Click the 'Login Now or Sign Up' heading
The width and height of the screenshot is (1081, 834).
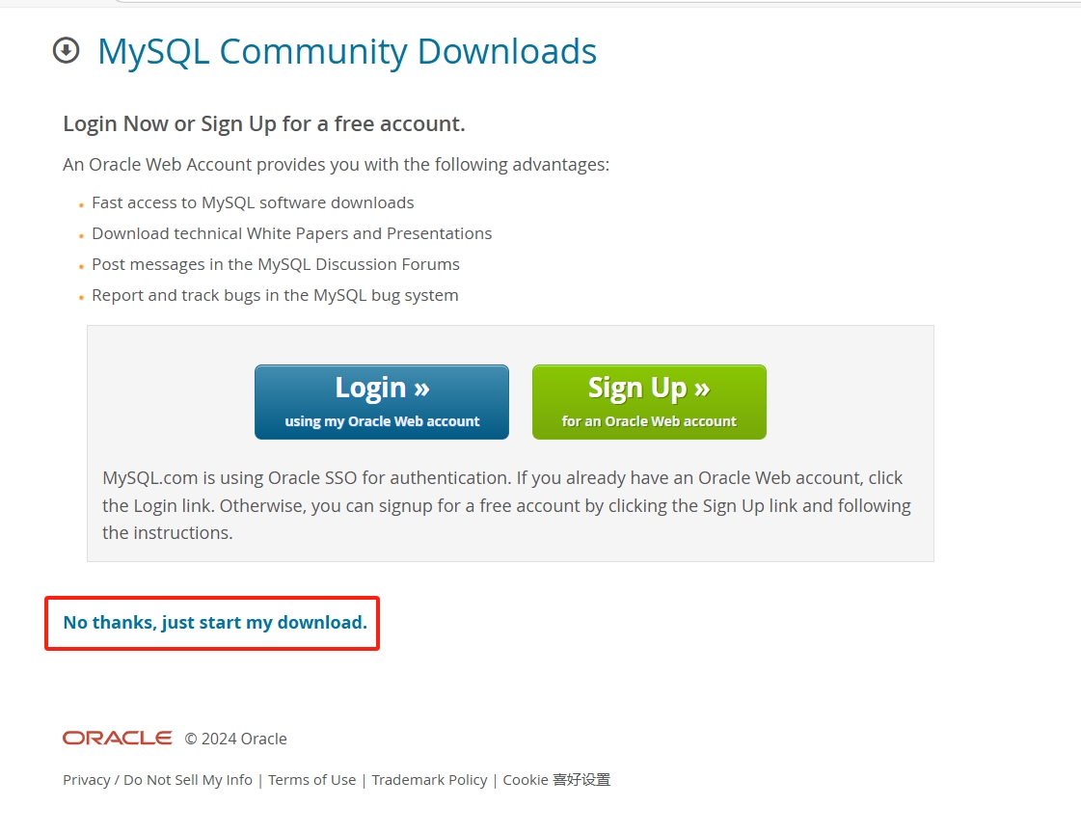coord(263,124)
